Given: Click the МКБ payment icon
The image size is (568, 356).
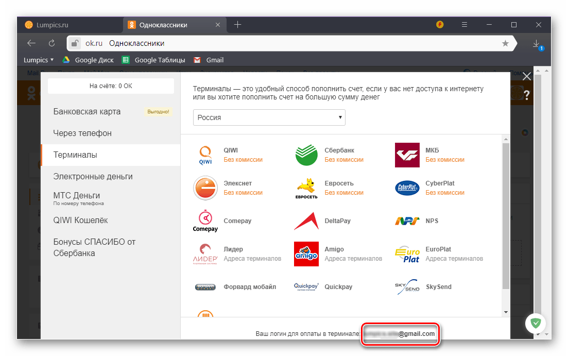Looking at the screenshot, I should pyautogui.click(x=407, y=155).
